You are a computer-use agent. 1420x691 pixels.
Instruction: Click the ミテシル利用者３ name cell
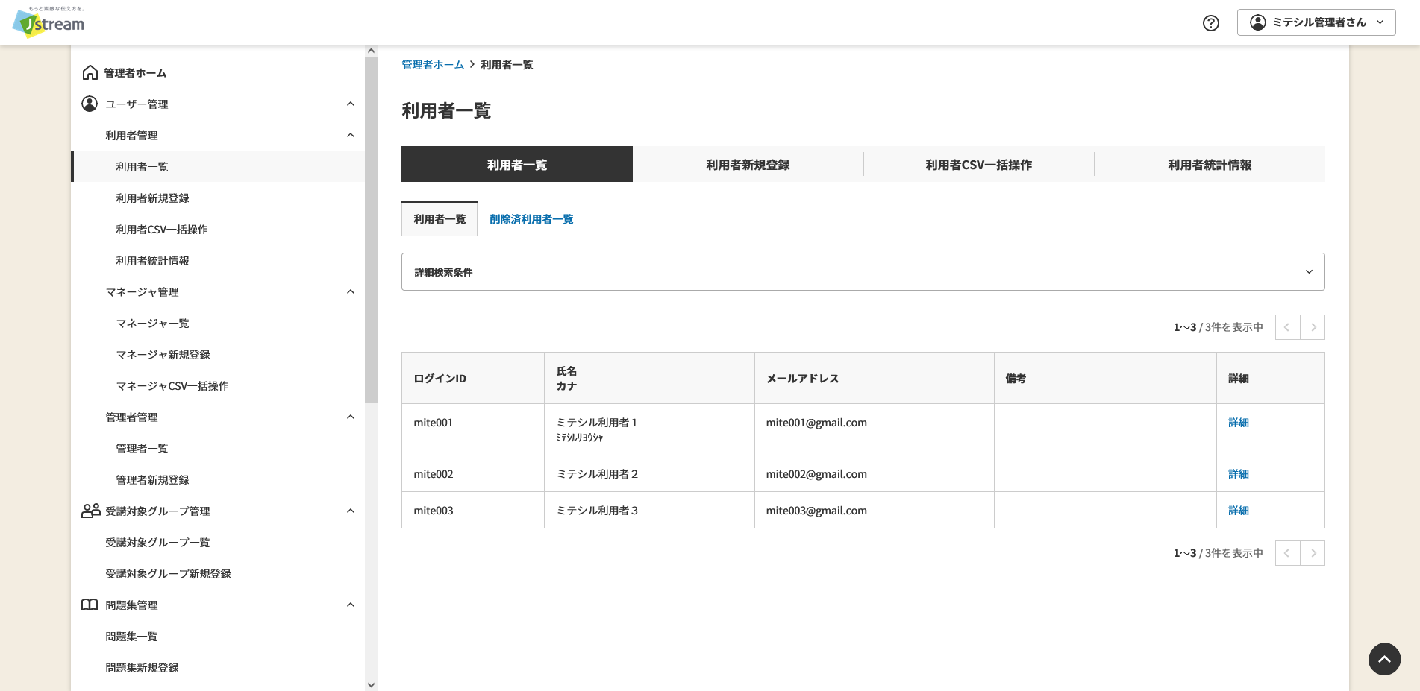(649, 510)
